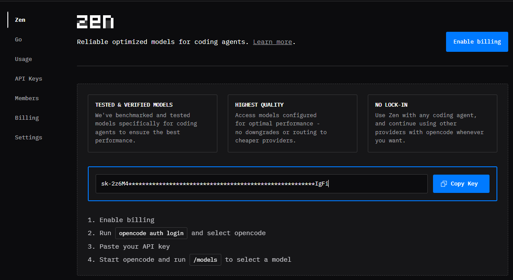Click the Tested & Verified Models card heading
This screenshot has height=280, width=513.
134,105
